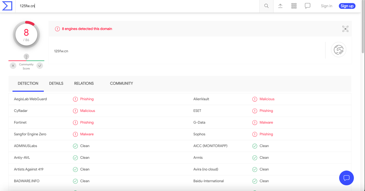Click AegisLab WebGuard phishing warning icon
Image resolution: width=365 pixels, height=191 pixels.
[75, 99]
